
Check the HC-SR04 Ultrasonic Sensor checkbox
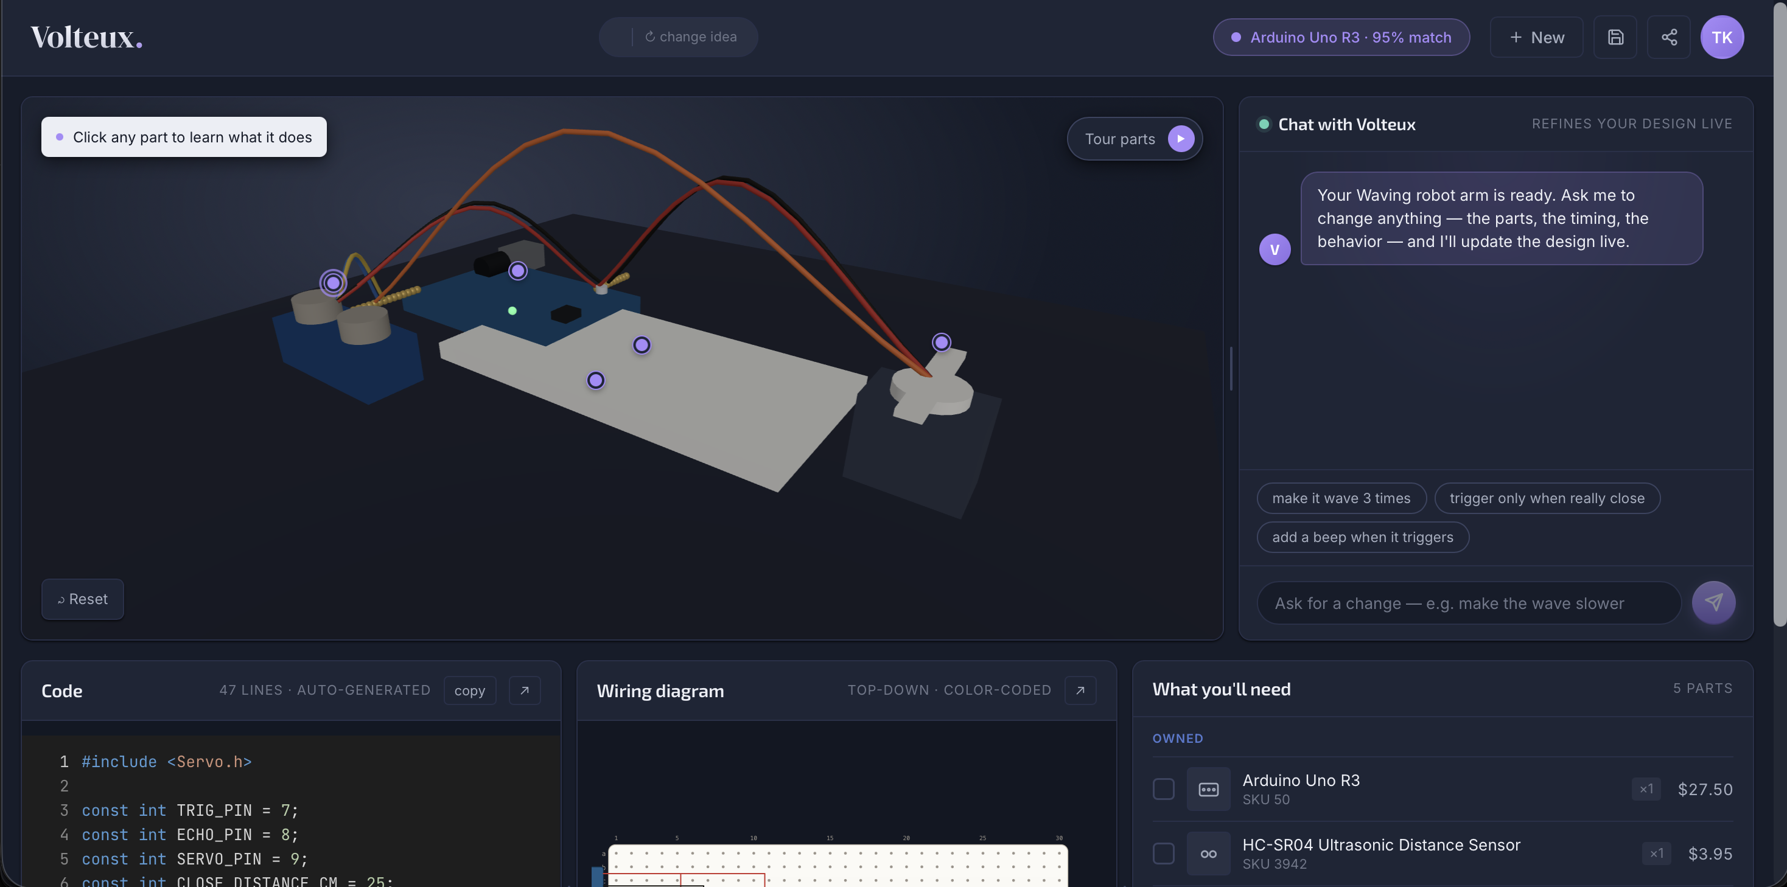tap(1163, 853)
